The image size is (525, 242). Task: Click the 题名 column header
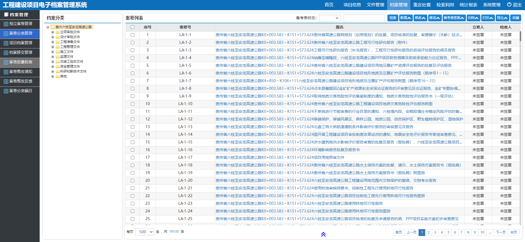[x=340, y=27]
